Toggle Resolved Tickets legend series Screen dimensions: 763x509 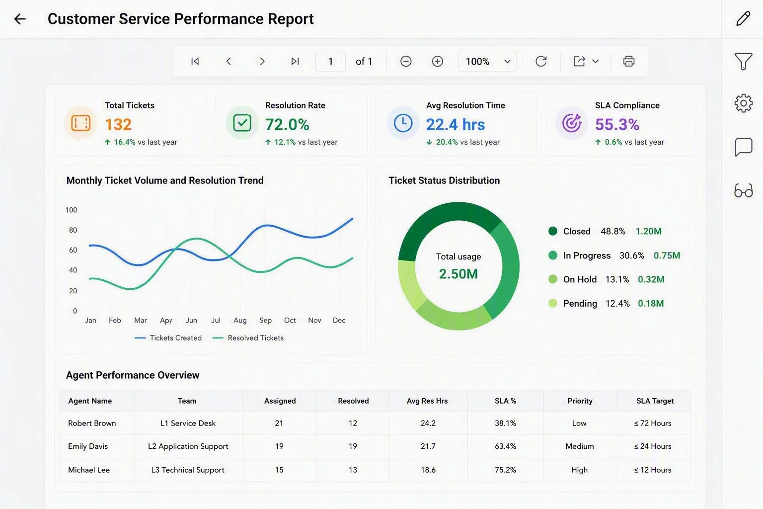[248, 338]
